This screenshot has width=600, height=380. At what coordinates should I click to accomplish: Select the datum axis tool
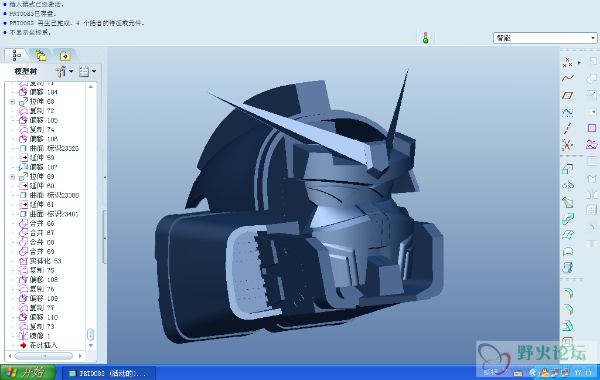coord(567,128)
